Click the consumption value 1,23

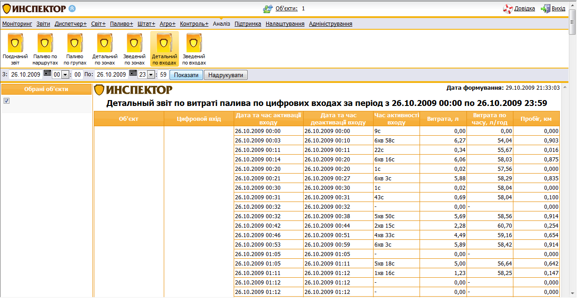pos(443,273)
